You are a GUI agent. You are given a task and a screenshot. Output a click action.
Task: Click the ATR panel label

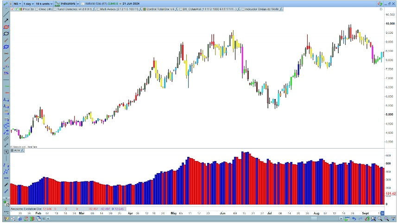pos(17,150)
